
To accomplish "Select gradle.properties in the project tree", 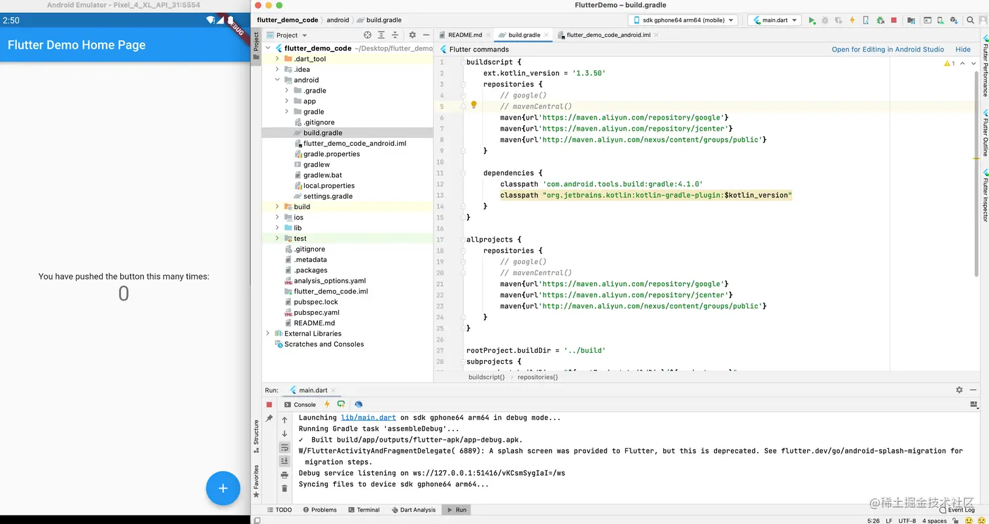I will pyautogui.click(x=332, y=154).
